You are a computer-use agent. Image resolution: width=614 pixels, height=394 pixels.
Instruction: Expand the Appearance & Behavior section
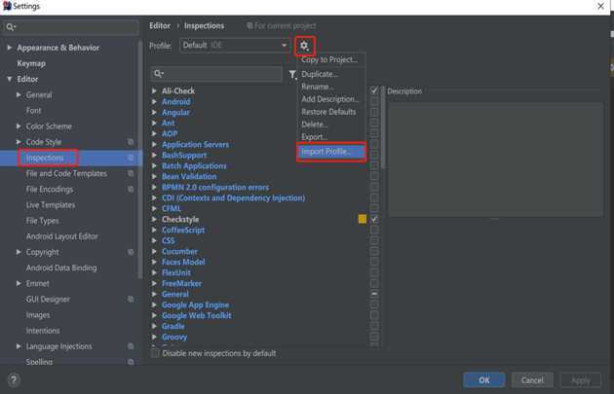[10, 48]
